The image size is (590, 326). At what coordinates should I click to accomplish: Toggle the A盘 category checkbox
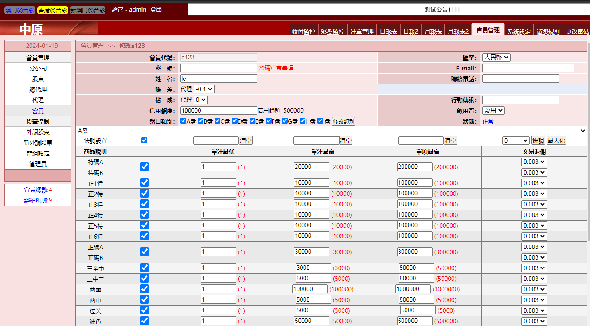(x=184, y=121)
